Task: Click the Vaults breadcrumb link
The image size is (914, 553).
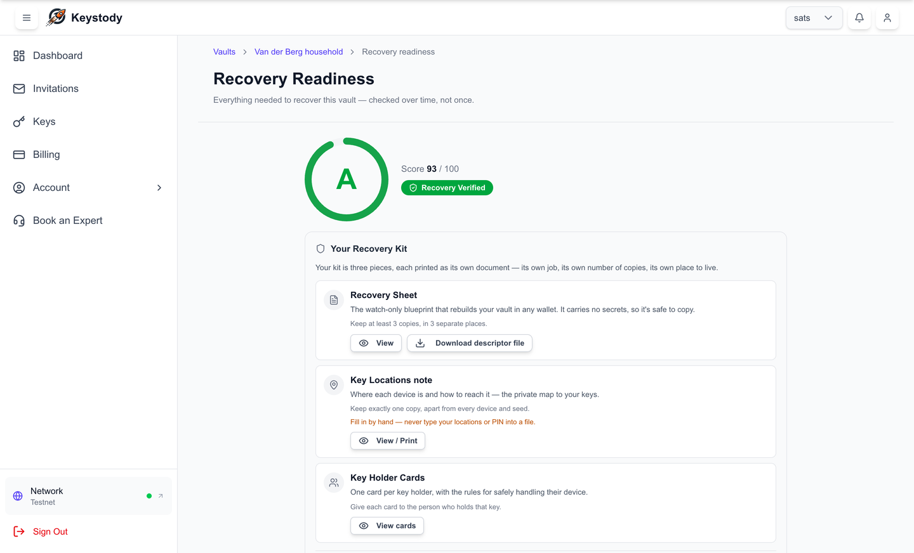Action: 224,52
